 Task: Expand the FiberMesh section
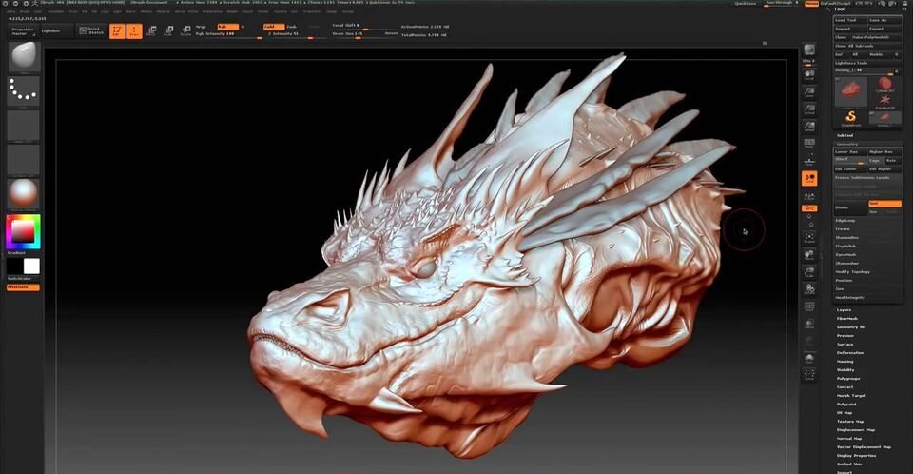click(847, 318)
